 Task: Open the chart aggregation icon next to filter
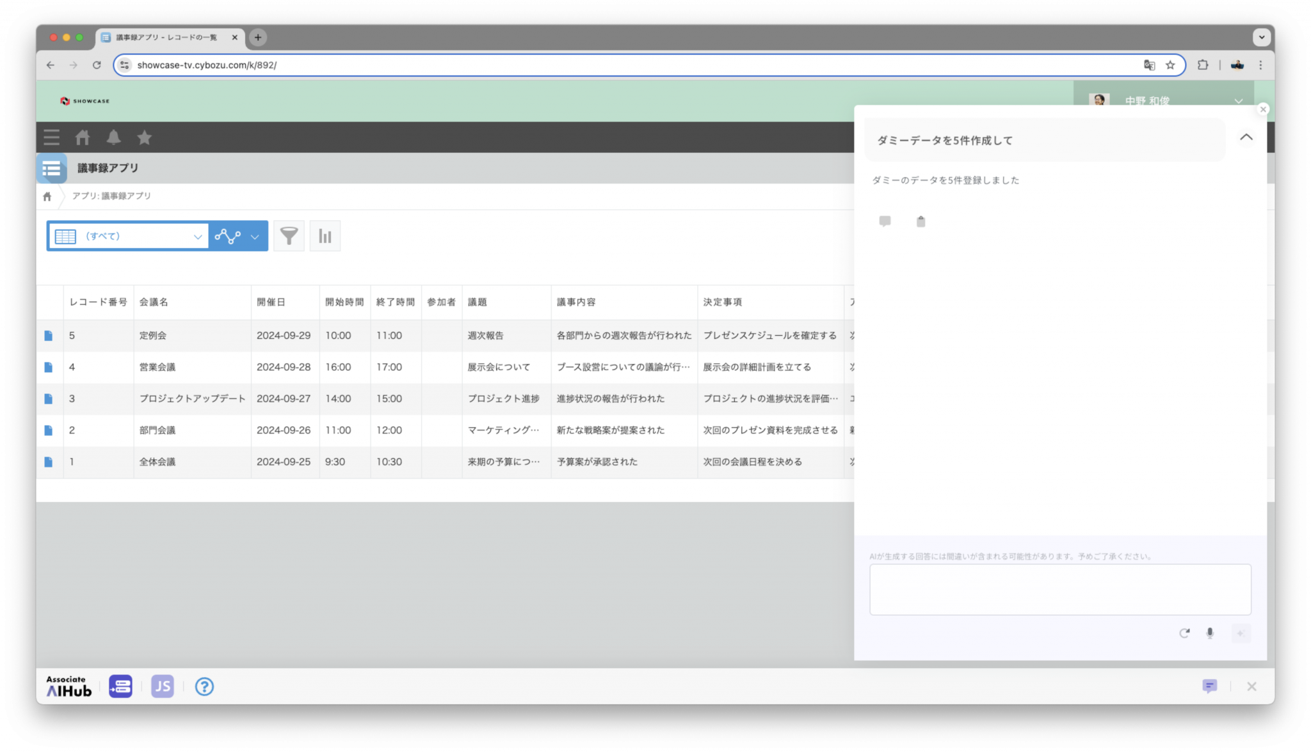tap(325, 235)
